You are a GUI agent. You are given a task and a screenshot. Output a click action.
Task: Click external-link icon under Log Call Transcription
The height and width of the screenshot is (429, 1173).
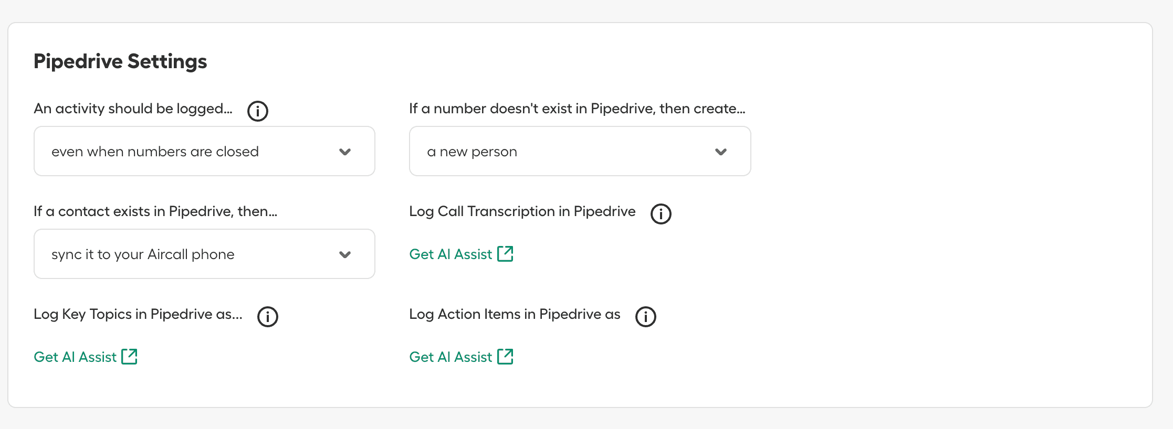click(x=505, y=254)
